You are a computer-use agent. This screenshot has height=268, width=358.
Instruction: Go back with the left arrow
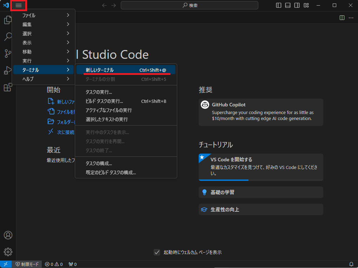click(x=104, y=5)
